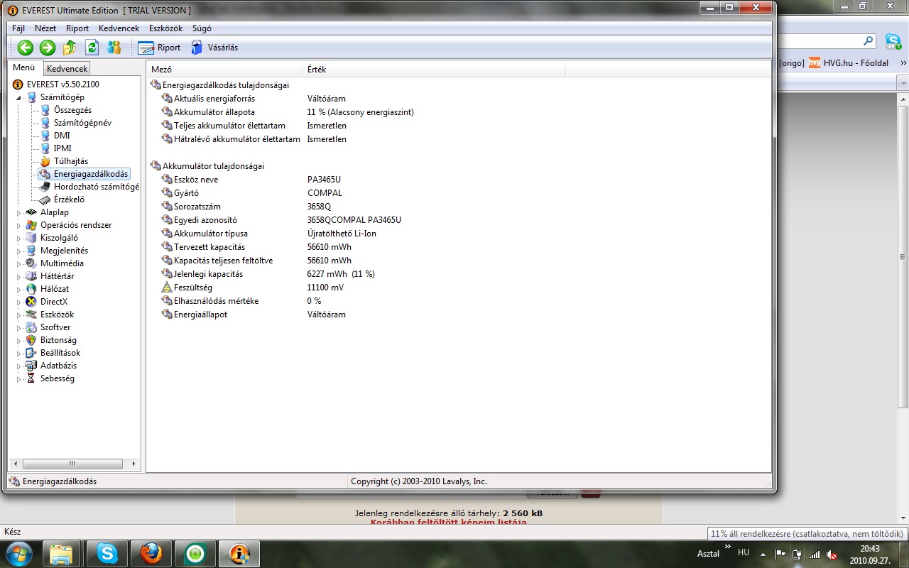This screenshot has width=909, height=568.
Task: Expand the Kiszolgáló node
Action: click(20, 238)
